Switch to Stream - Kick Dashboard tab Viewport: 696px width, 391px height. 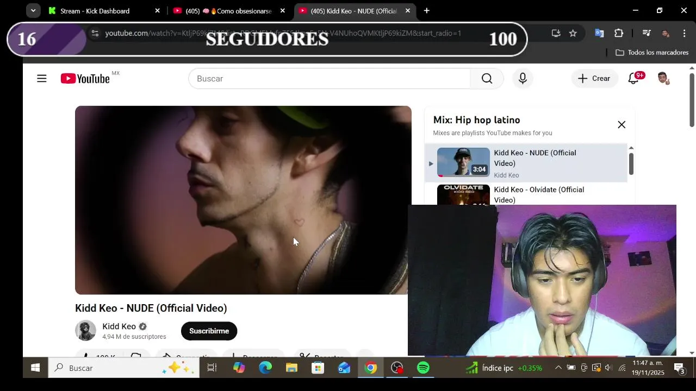(95, 11)
